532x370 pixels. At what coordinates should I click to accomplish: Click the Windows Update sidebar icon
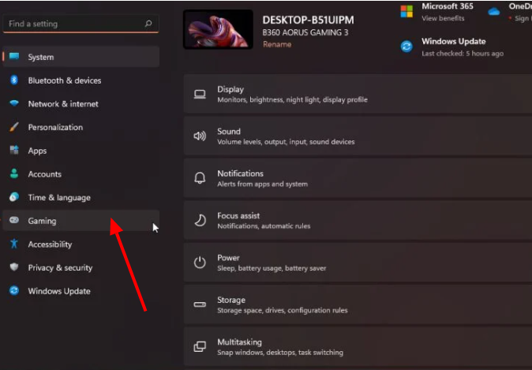point(14,290)
